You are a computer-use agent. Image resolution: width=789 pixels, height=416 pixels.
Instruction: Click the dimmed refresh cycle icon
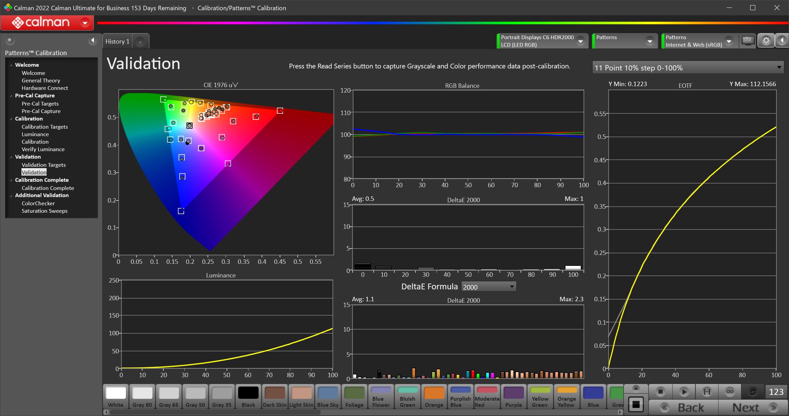[x=753, y=392]
